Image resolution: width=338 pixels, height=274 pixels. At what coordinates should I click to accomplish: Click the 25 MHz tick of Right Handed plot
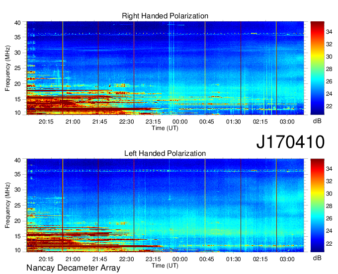17,68
